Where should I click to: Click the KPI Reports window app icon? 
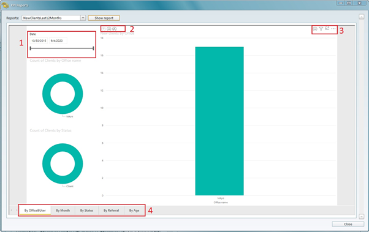coord(5,5)
